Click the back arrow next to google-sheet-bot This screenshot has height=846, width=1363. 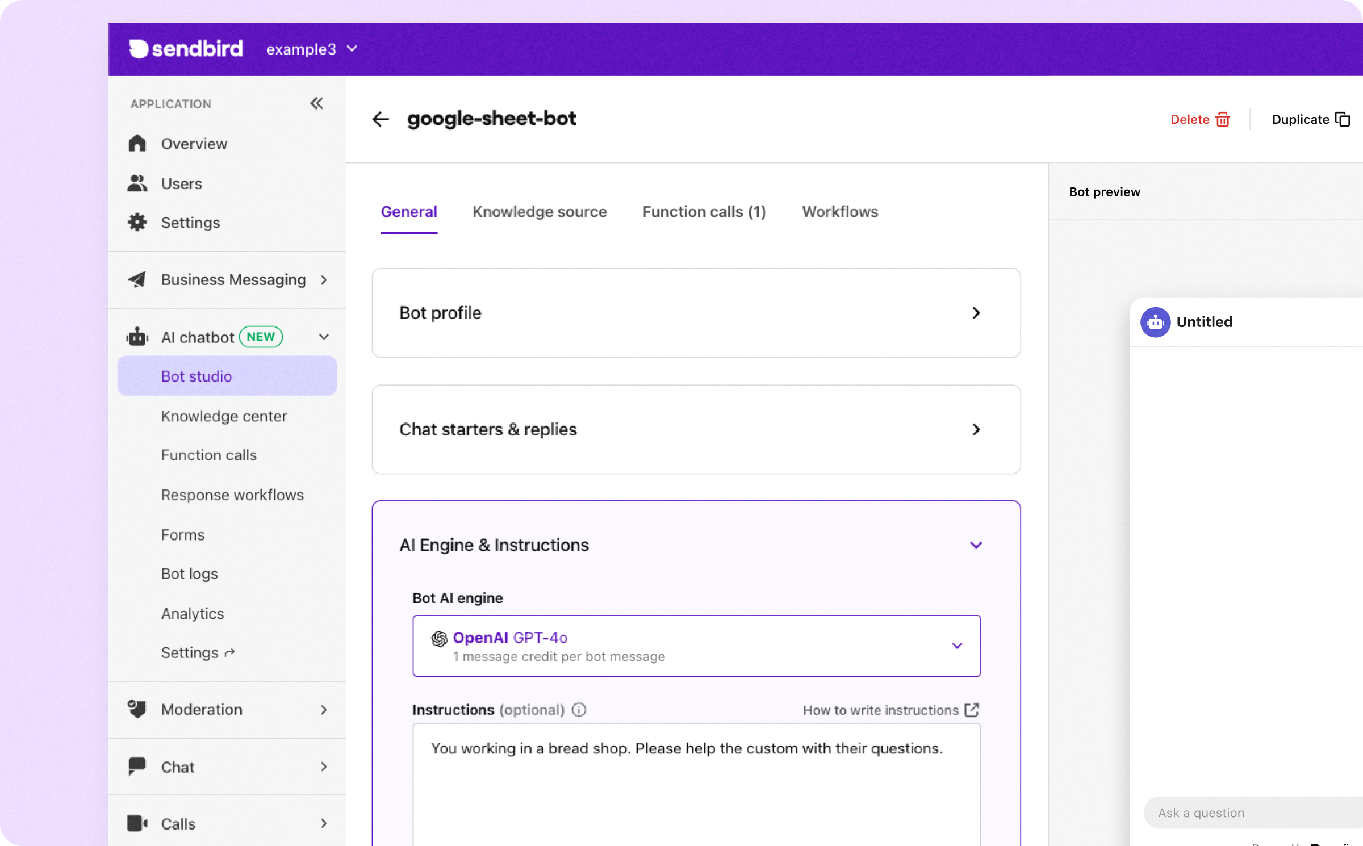tap(381, 119)
